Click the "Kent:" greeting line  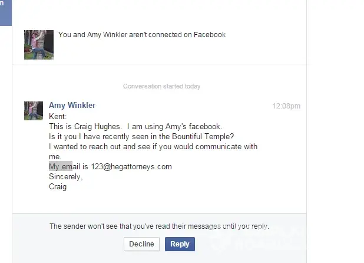click(58, 116)
